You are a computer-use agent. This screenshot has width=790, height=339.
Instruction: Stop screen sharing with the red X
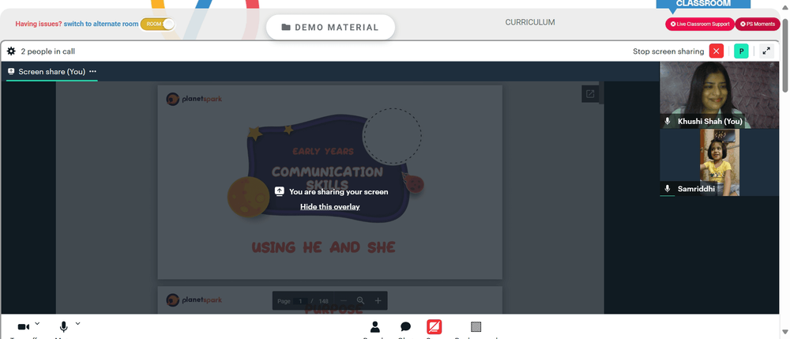(x=716, y=51)
